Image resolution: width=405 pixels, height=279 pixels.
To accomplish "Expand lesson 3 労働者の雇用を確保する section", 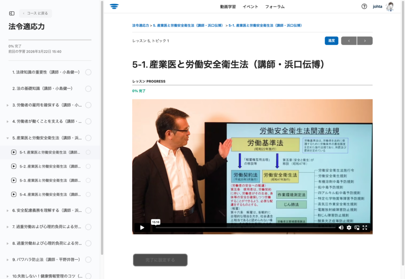I will (8, 105).
